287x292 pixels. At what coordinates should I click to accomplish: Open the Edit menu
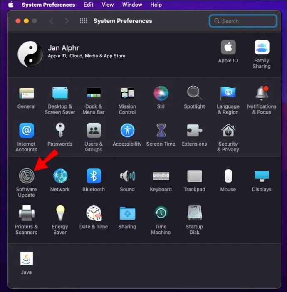[88, 5]
